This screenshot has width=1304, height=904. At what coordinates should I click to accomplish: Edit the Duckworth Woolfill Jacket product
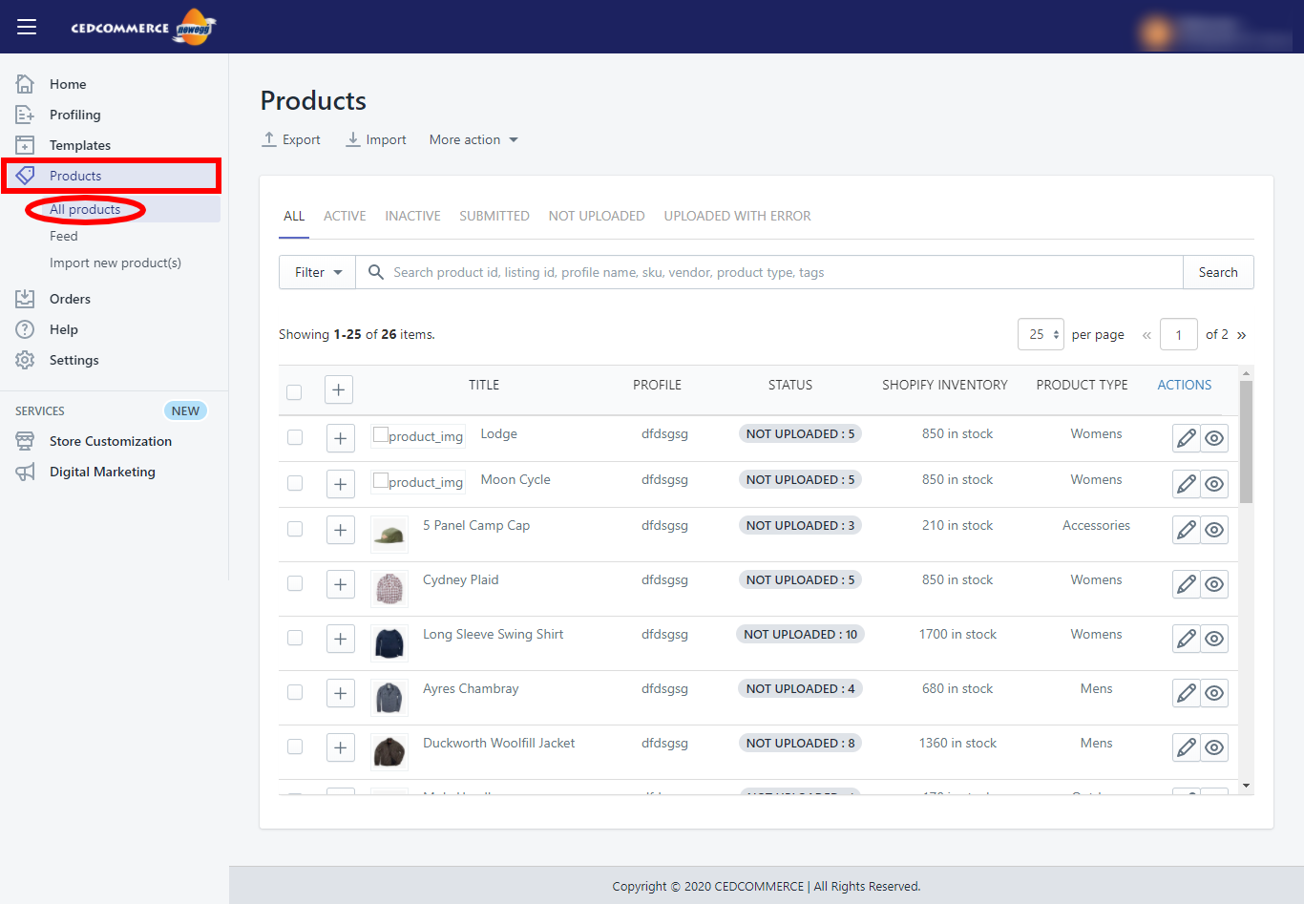click(1186, 747)
